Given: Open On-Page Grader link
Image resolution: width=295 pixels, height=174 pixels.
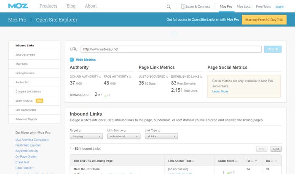Looking at the screenshot, I should tap(26, 157).
